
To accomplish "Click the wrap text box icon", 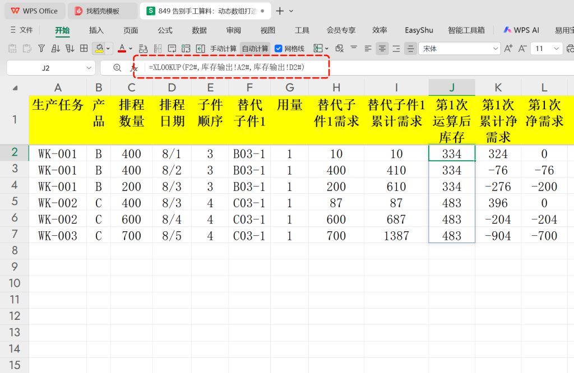I will (x=172, y=49).
